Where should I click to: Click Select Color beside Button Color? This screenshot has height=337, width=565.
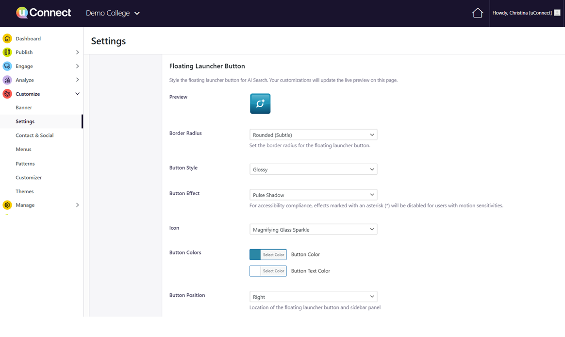coord(273,254)
